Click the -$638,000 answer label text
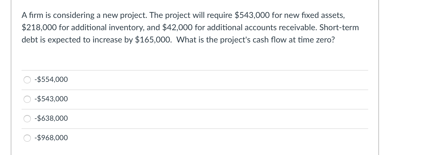Image resolution: width=438 pixels, height=155 pixels. (51, 118)
